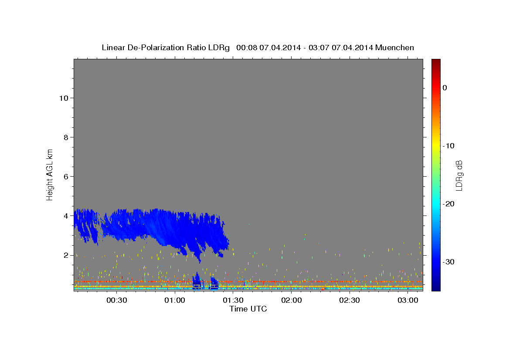523x349 pixels.
Task: Click the "LDRg dB" colorbar label
Action: (x=458, y=175)
